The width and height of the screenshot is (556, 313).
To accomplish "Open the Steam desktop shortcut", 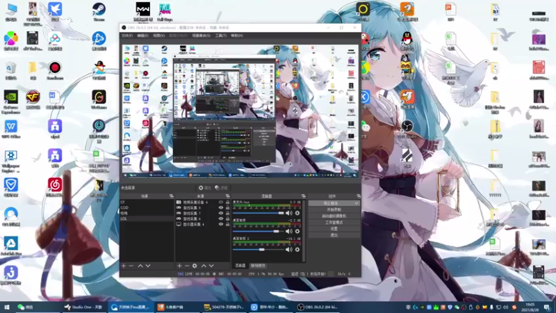I will pyautogui.click(x=99, y=12).
